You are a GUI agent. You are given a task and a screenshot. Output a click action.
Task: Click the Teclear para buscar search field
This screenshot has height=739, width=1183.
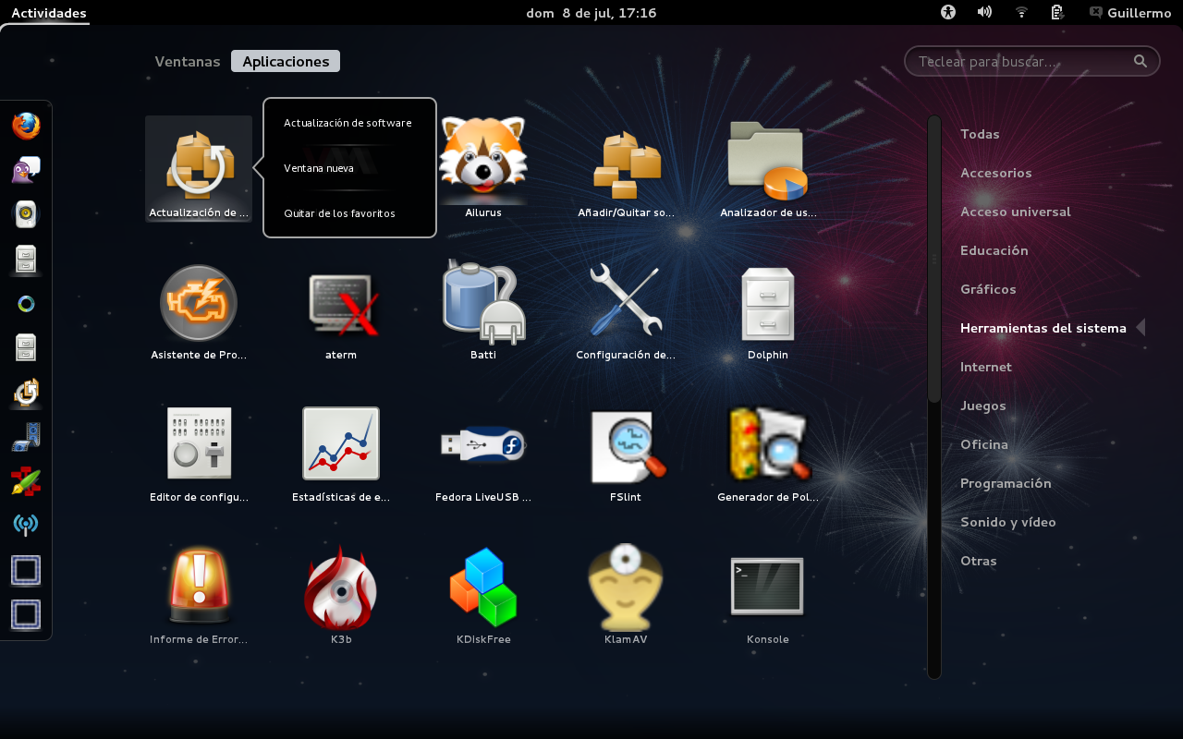tap(1031, 61)
